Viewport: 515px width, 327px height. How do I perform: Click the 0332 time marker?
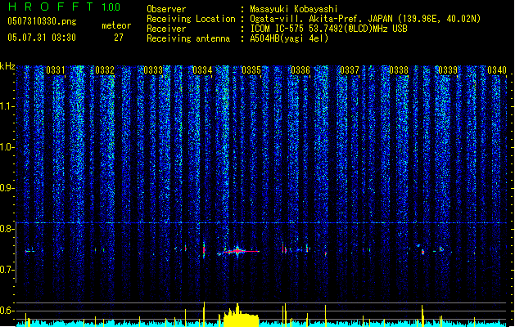(105, 70)
